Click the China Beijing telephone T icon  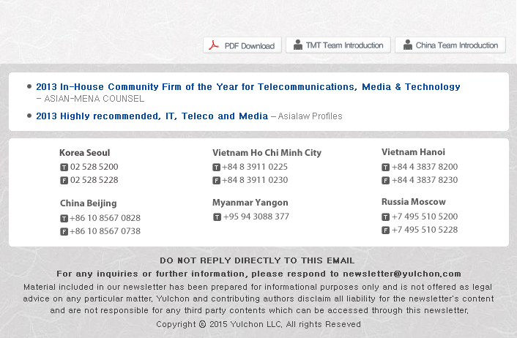[64, 219]
